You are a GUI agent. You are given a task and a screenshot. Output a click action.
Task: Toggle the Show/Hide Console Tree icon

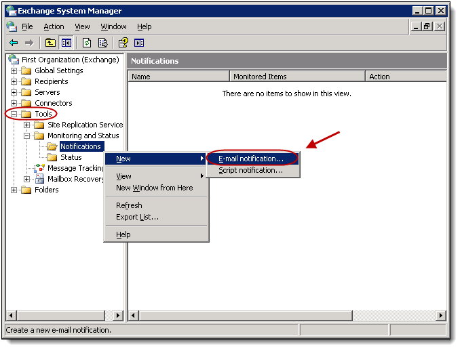pyautogui.click(x=66, y=43)
